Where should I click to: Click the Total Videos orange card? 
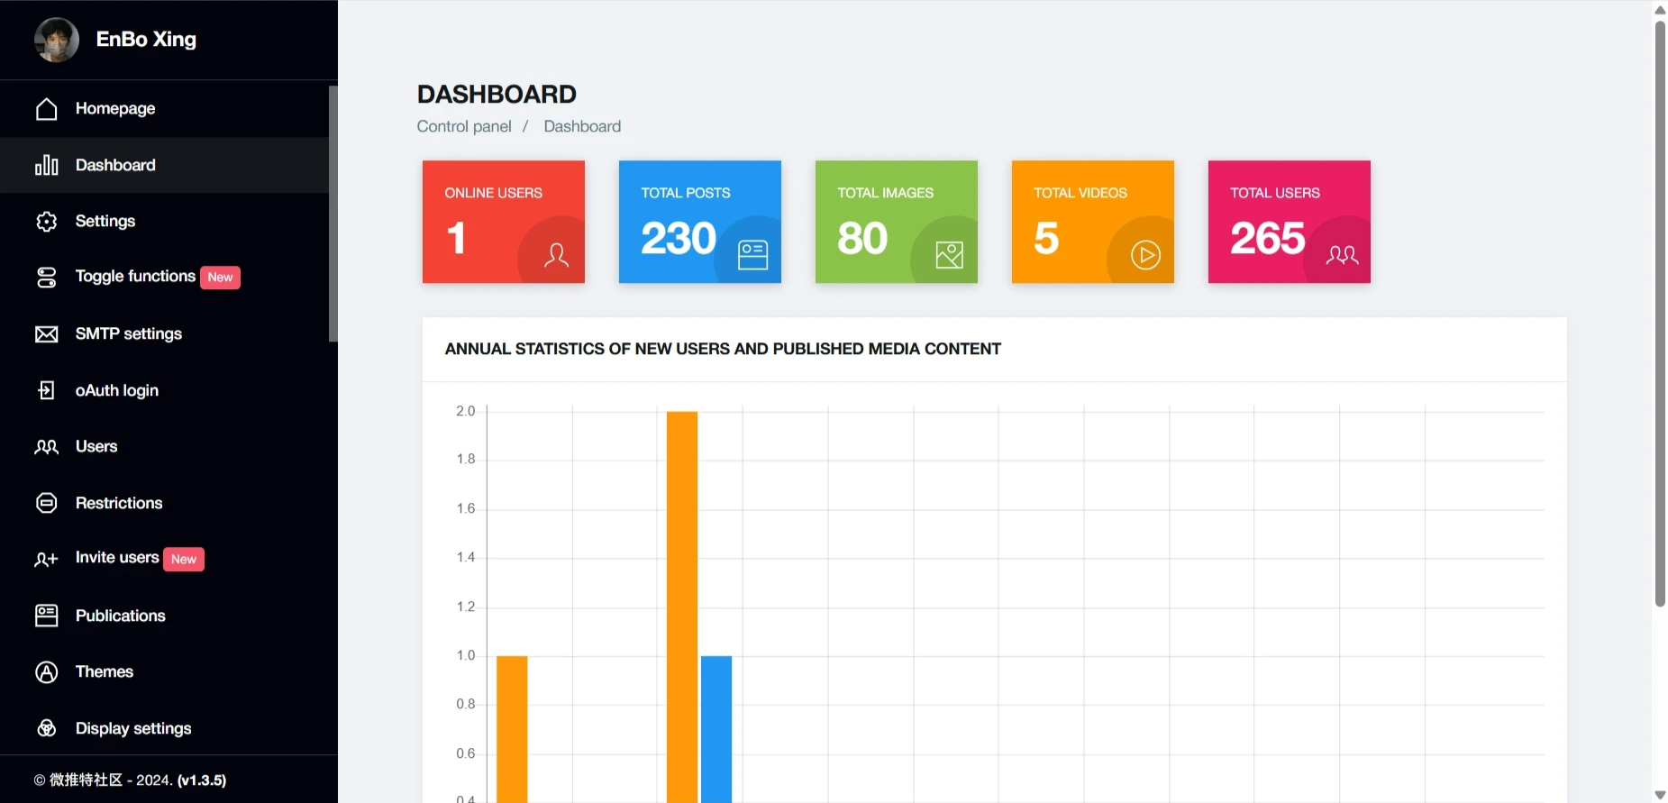[x=1092, y=222]
